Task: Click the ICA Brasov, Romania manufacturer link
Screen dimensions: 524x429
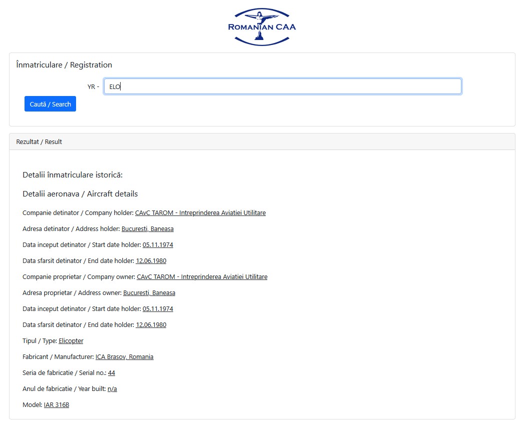Action: click(124, 357)
